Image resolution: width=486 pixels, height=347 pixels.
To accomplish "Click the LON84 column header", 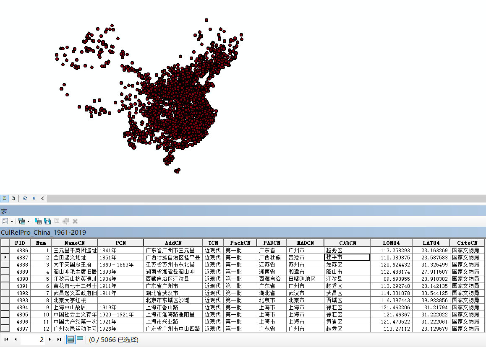I will coord(391,243).
